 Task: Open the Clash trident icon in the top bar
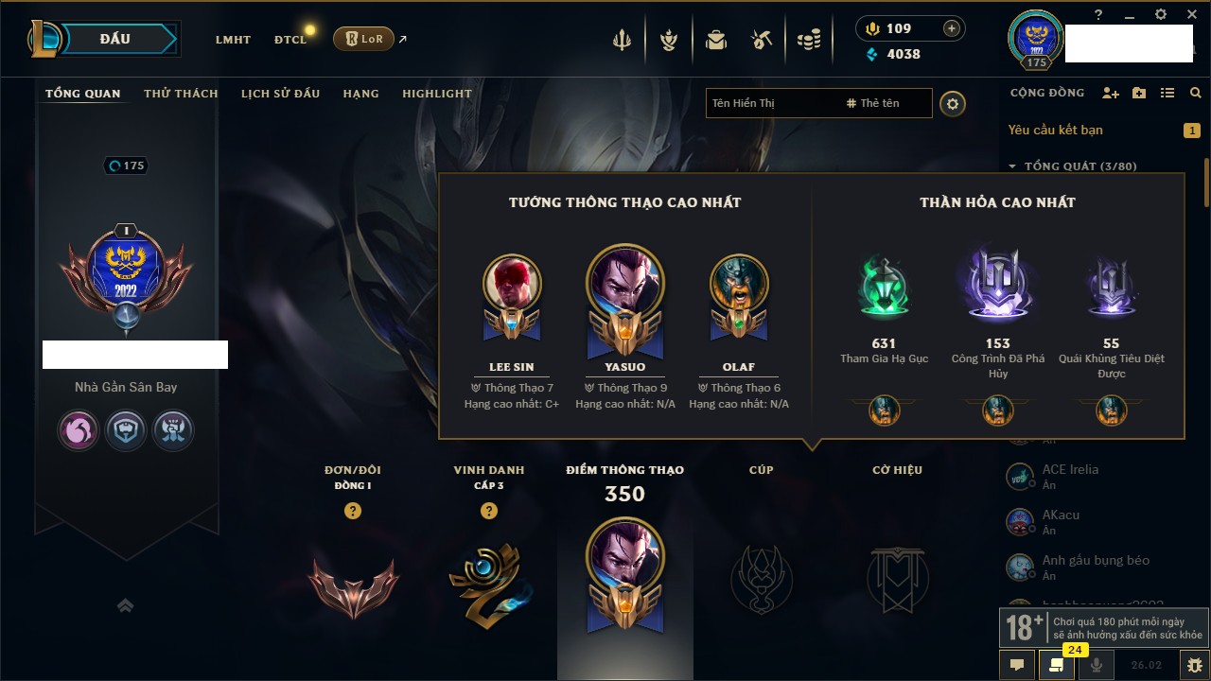[x=622, y=40]
